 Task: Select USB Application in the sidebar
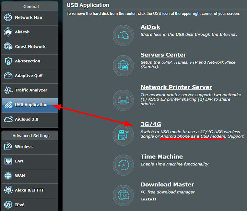(30, 105)
